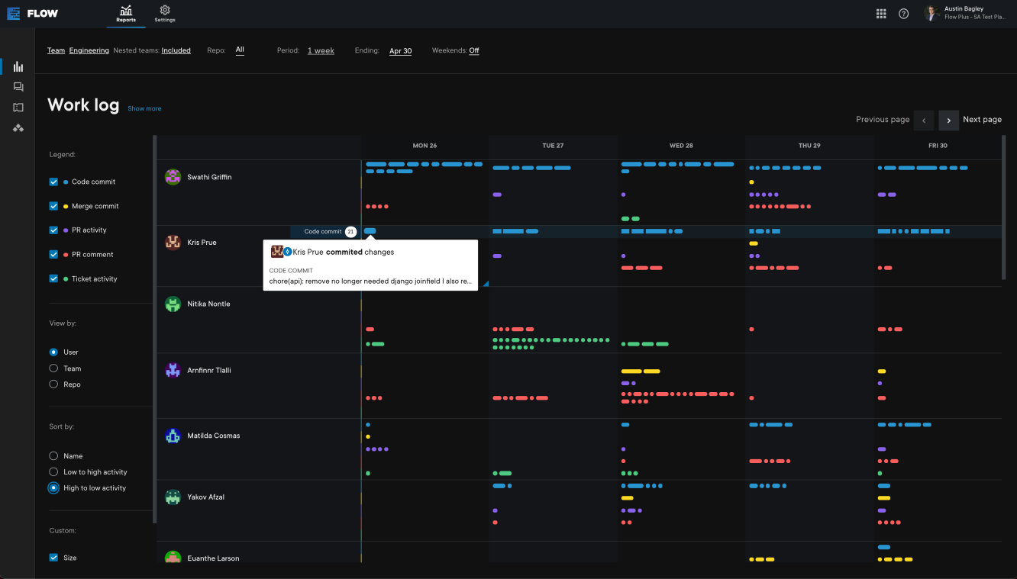Image resolution: width=1017 pixels, height=579 pixels.
Task: Select View by User radio button
Action: pyautogui.click(x=53, y=352)
